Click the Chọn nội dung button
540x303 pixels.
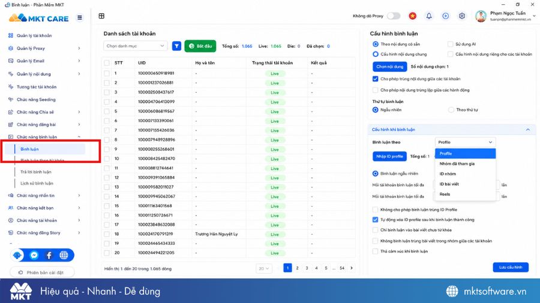pos(389,66)
